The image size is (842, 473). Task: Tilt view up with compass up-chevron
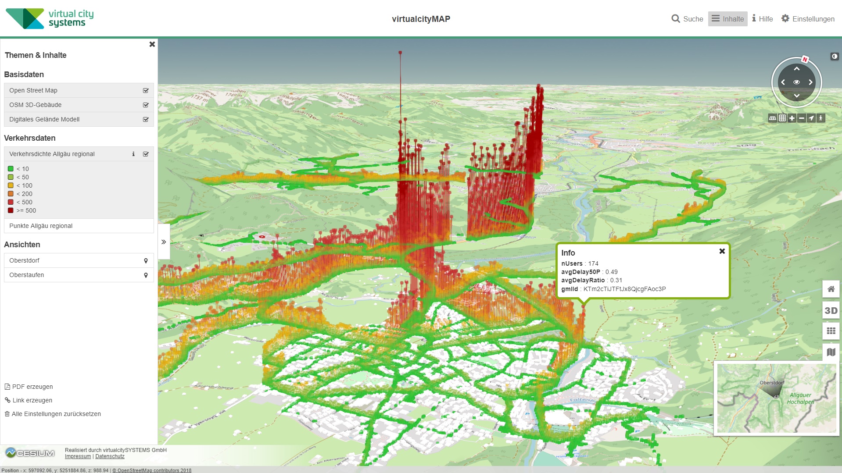[x=796, y=69]
